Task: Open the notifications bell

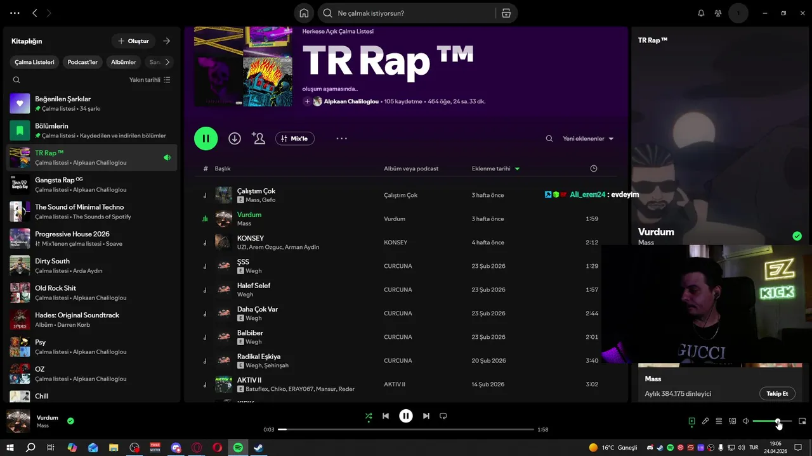Action: point(701,13)
